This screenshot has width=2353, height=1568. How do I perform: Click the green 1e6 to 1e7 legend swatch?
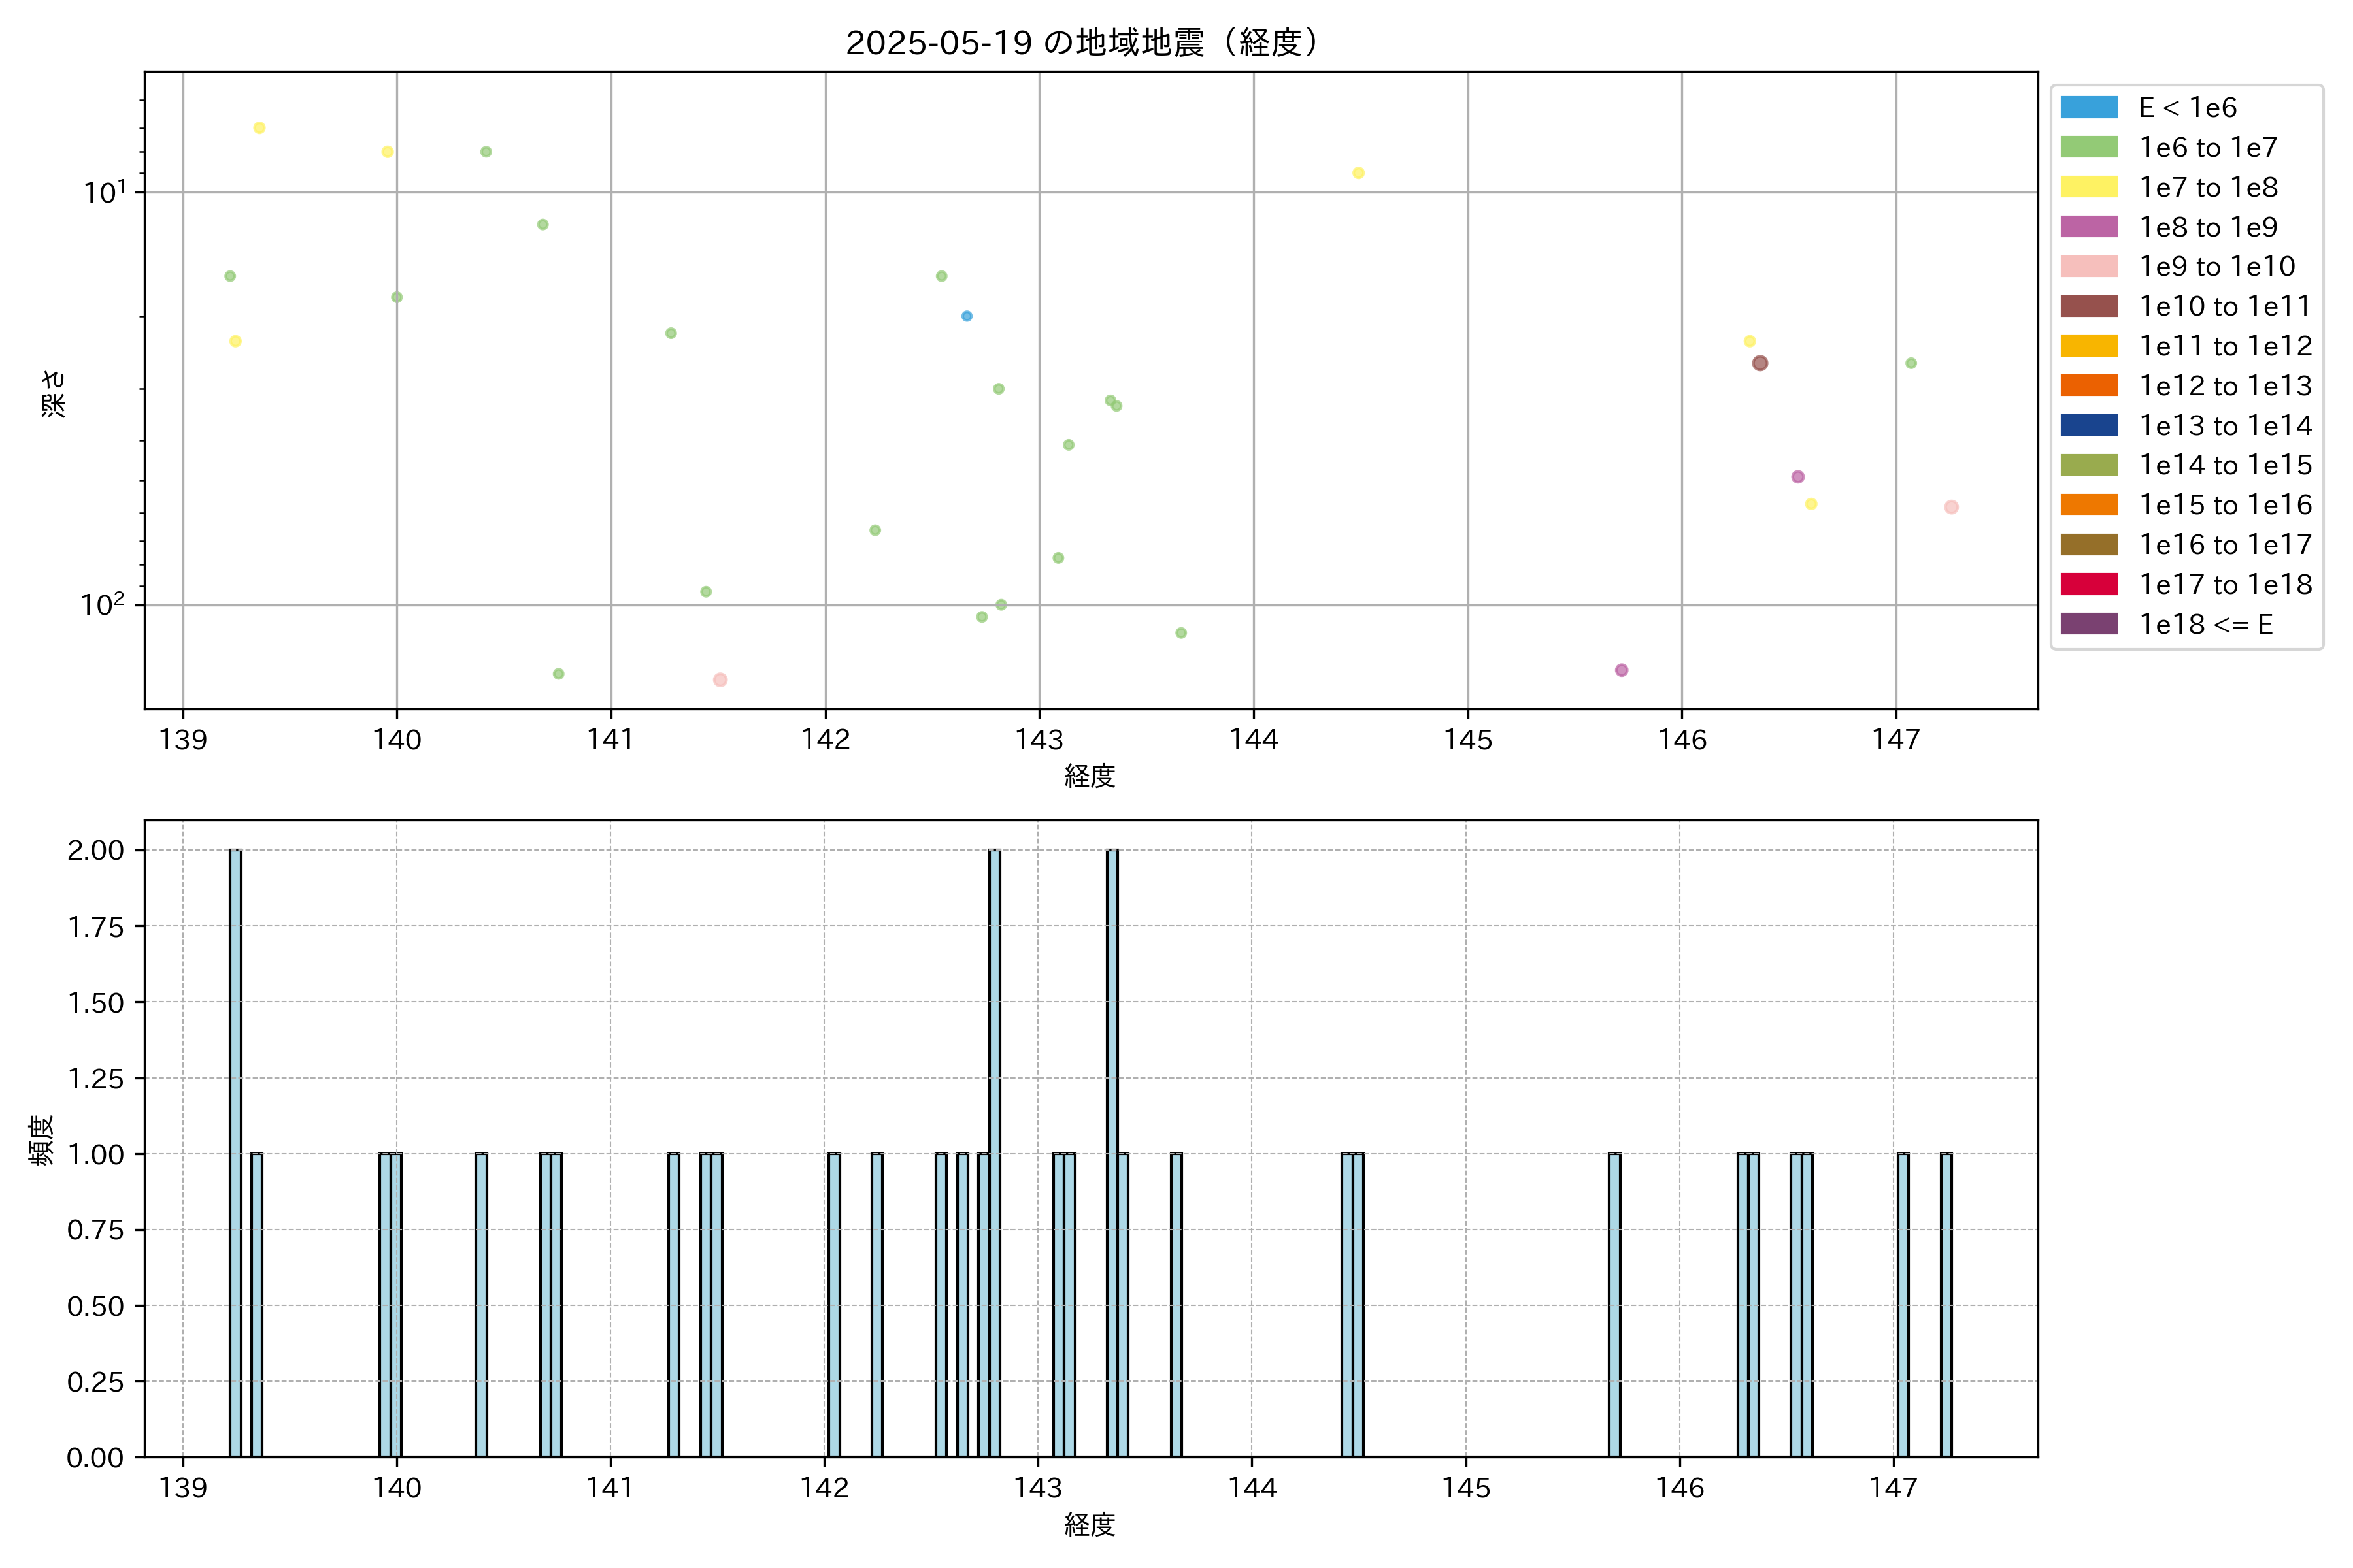2088,147
